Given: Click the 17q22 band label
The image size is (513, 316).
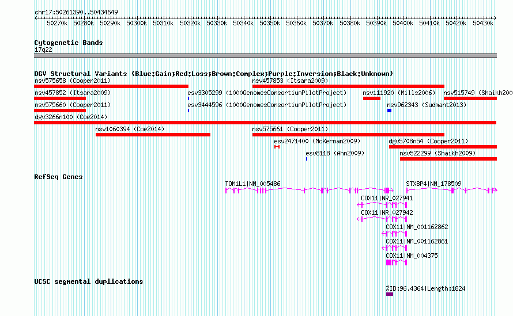Looking at the screenshot, I should 43,50.
